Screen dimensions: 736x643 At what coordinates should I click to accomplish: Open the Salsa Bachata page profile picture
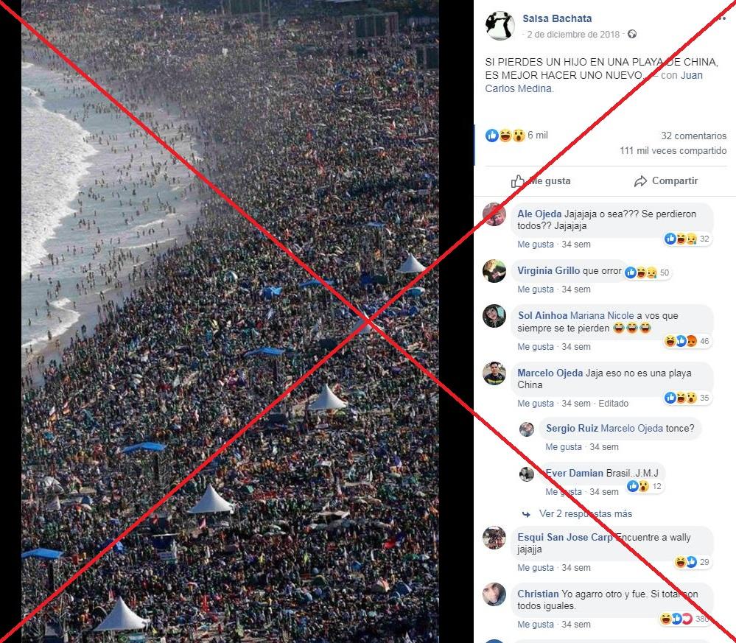coord(500,26)
